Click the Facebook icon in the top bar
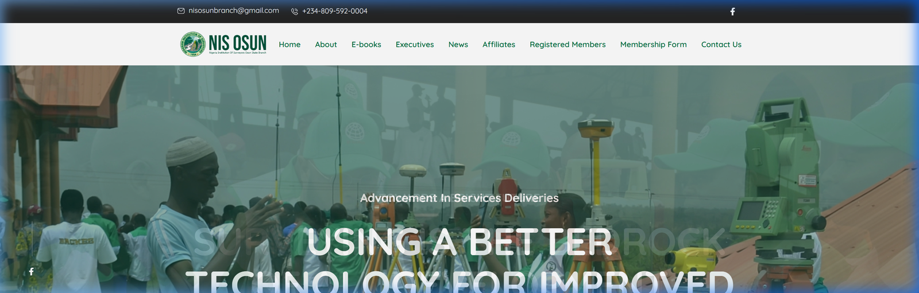Image resolution: width=919 pixels, height=293 pixels. coord(732,11)
